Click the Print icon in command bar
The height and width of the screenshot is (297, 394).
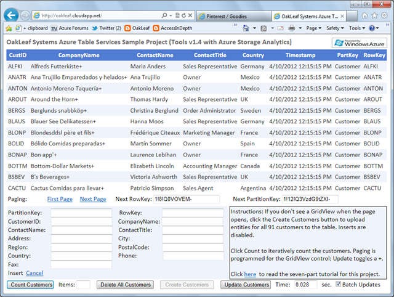(x=291, y=28)
